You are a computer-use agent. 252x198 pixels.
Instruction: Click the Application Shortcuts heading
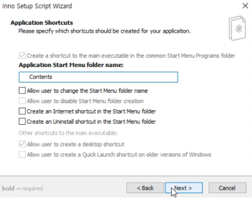(x=42, y=23)
